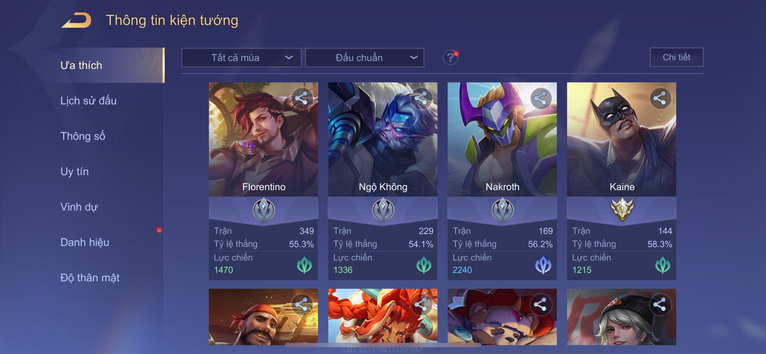Click the golden back arrow icon
766x354 pixels.
pos(76,20)
